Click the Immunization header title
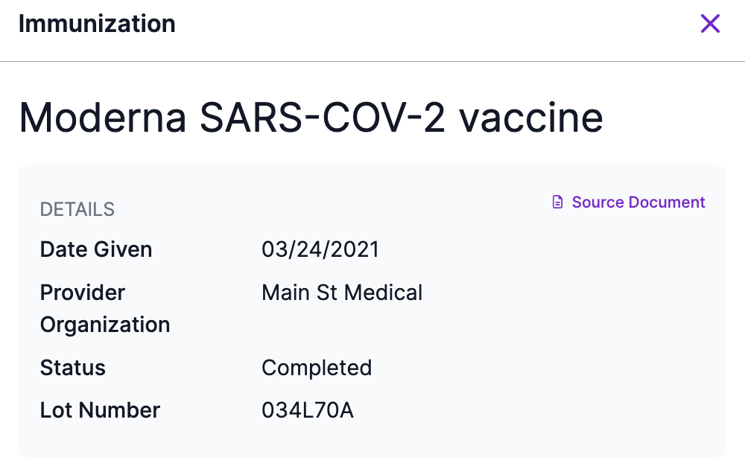The image size is (745, 469). coord(97,24)
